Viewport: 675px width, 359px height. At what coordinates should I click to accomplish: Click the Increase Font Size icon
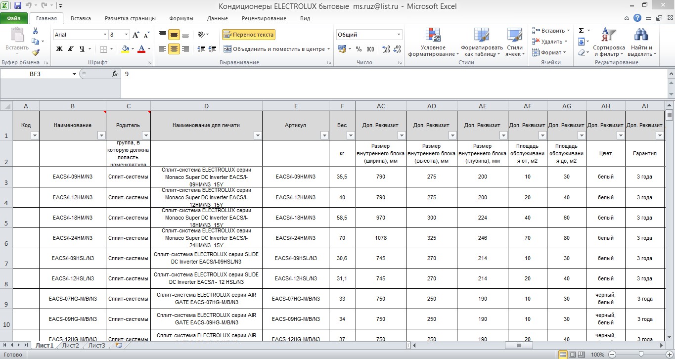pos(136,35)
